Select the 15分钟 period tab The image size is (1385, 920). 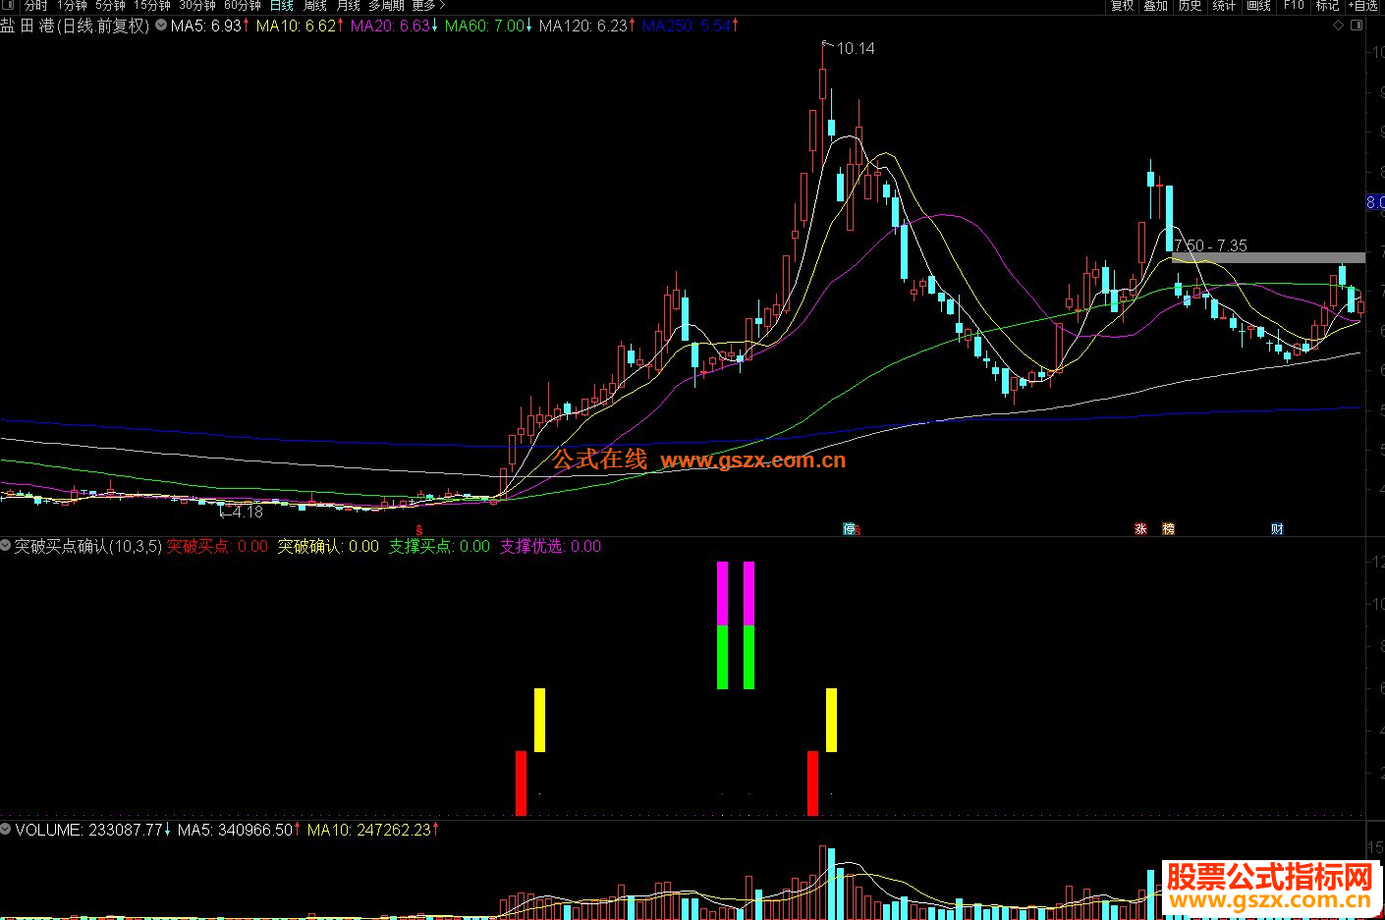point(152,6)
